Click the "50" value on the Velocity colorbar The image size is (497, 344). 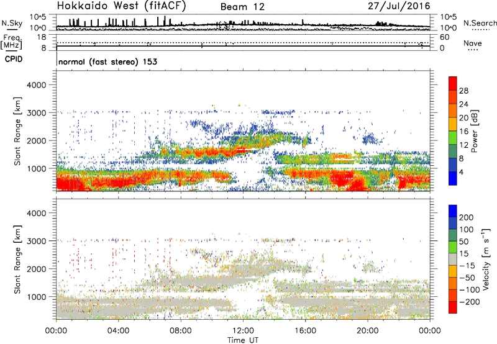point(464,242)
